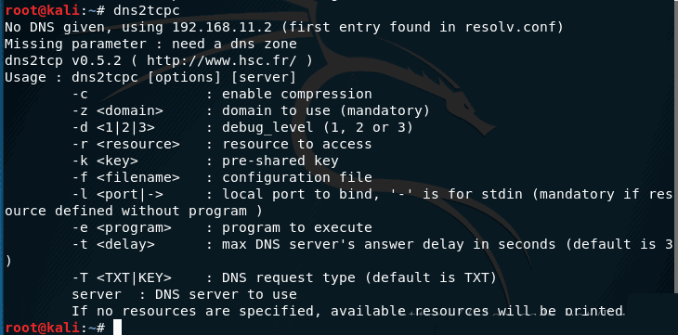Click the 192.168.11.2 IP address

click(x=222, y=27)
